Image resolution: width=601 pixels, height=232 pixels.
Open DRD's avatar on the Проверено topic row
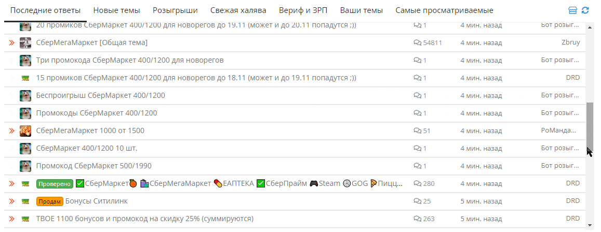tap(25, 183)
